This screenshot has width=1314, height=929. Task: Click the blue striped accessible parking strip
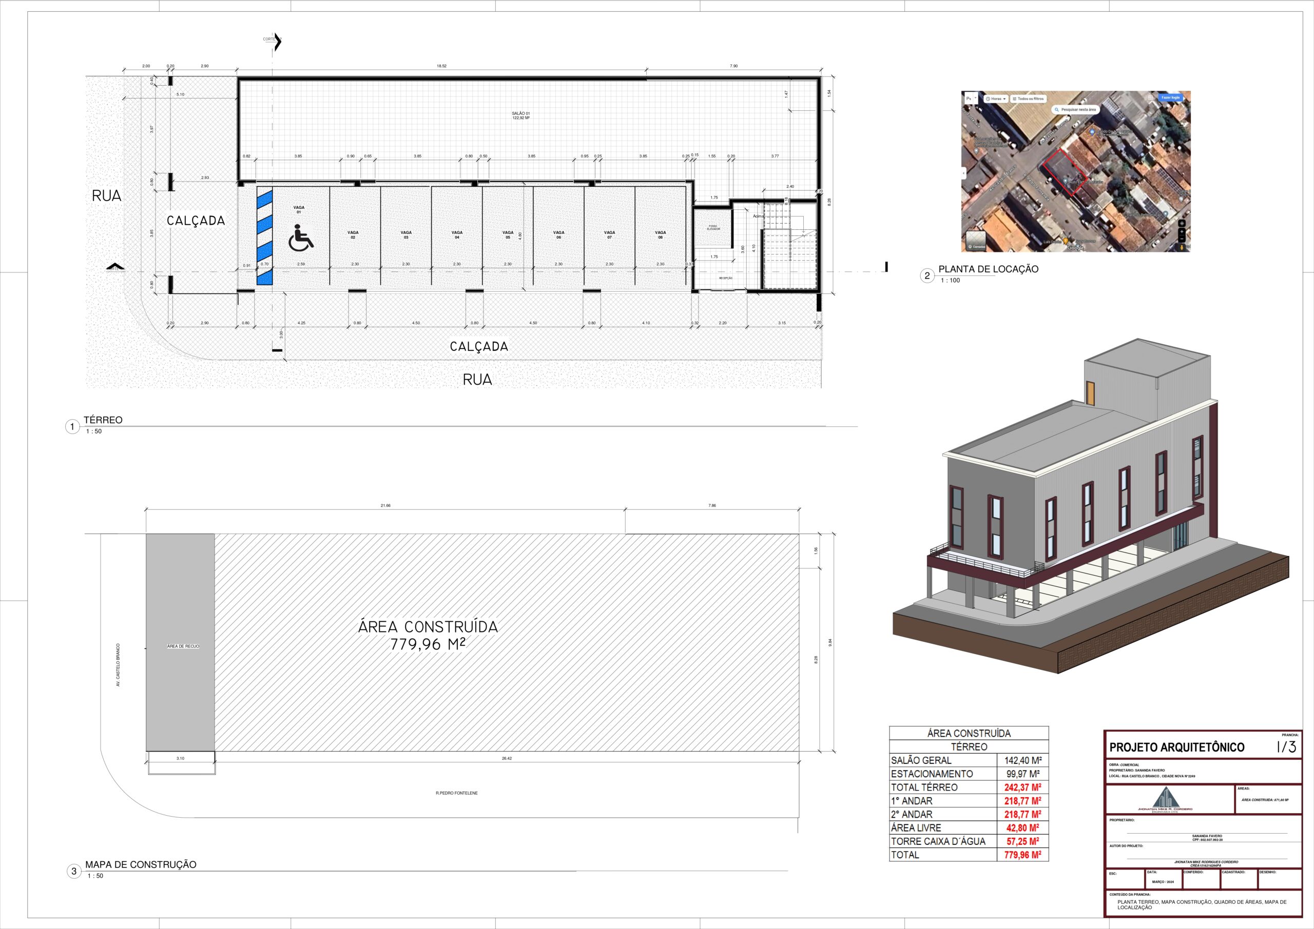264,235
